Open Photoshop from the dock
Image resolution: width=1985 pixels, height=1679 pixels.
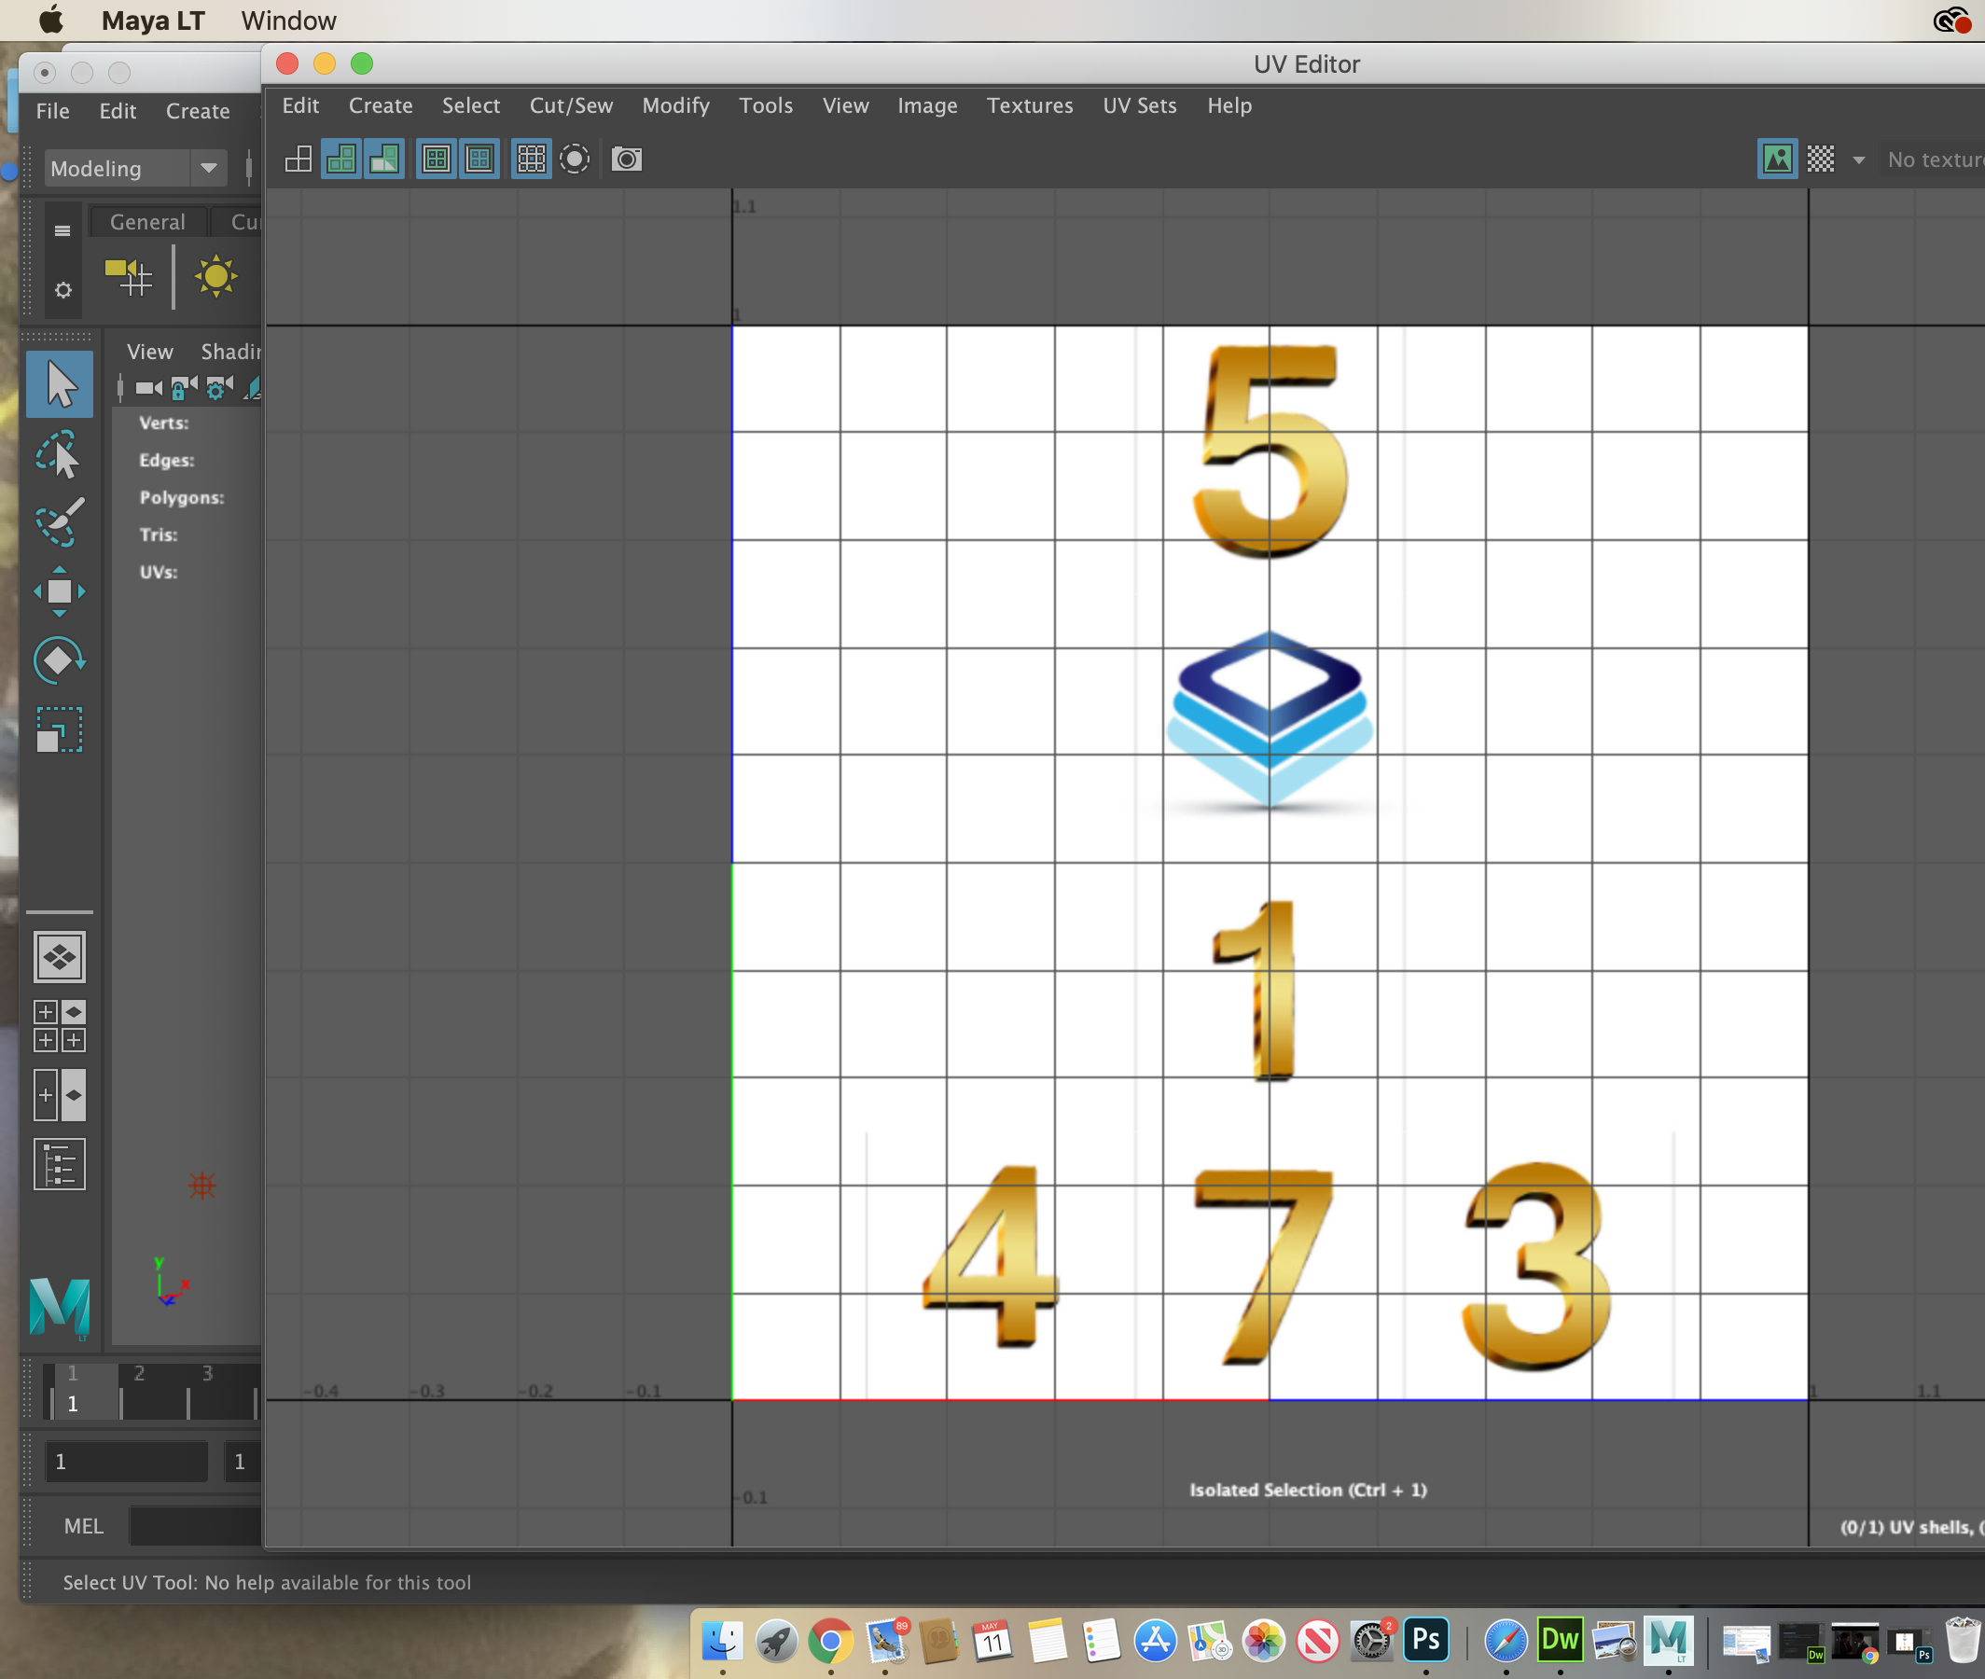[1425, 1640]
